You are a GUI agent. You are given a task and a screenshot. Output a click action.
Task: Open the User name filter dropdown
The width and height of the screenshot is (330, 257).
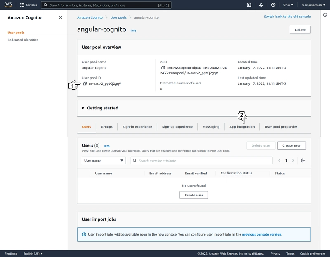pyautogui.click(x=104, y=161)
